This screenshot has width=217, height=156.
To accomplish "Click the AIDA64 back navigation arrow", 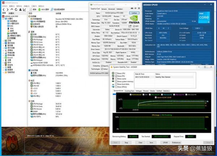I will coord(4,9).
